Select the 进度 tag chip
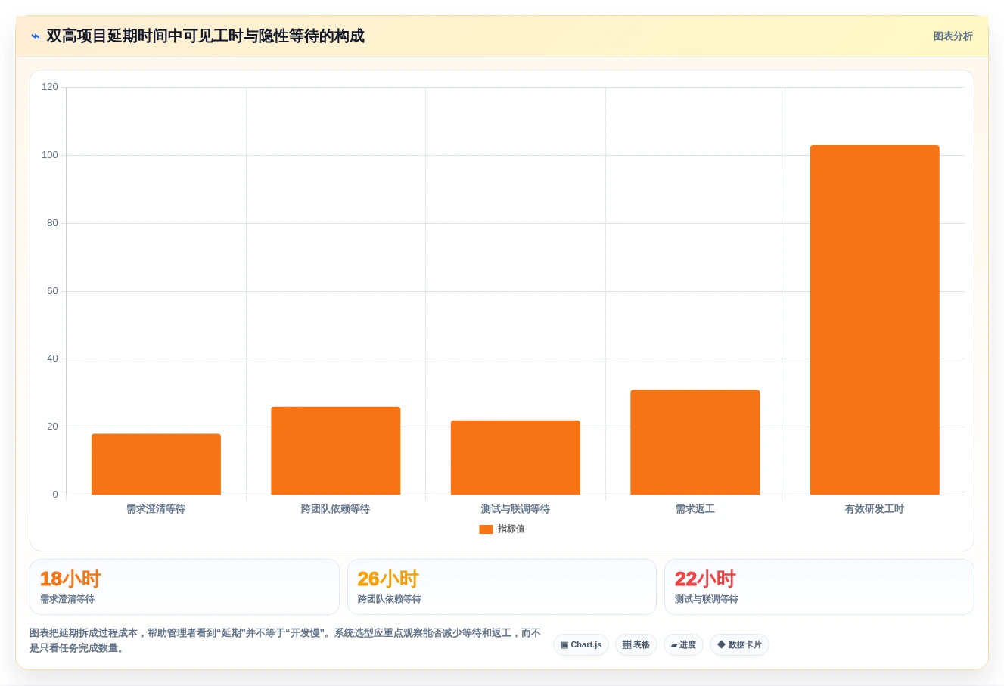The width and height of the screenshot is (1004, 686). (683, 645)
